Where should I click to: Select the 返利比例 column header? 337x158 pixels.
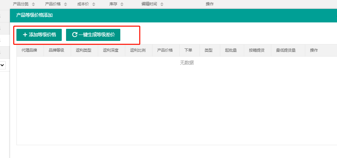coord(138,51)
